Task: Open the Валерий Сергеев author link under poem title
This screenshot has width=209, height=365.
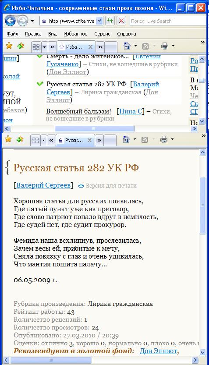Action: 43,185
